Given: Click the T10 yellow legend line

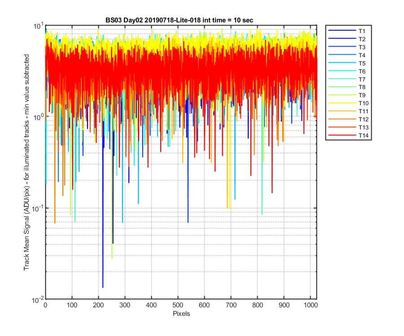Looking at the screenshot, I should pos(342,103).
